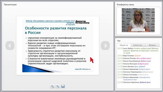Save the presentation with floppy icon

click(63, 86)
